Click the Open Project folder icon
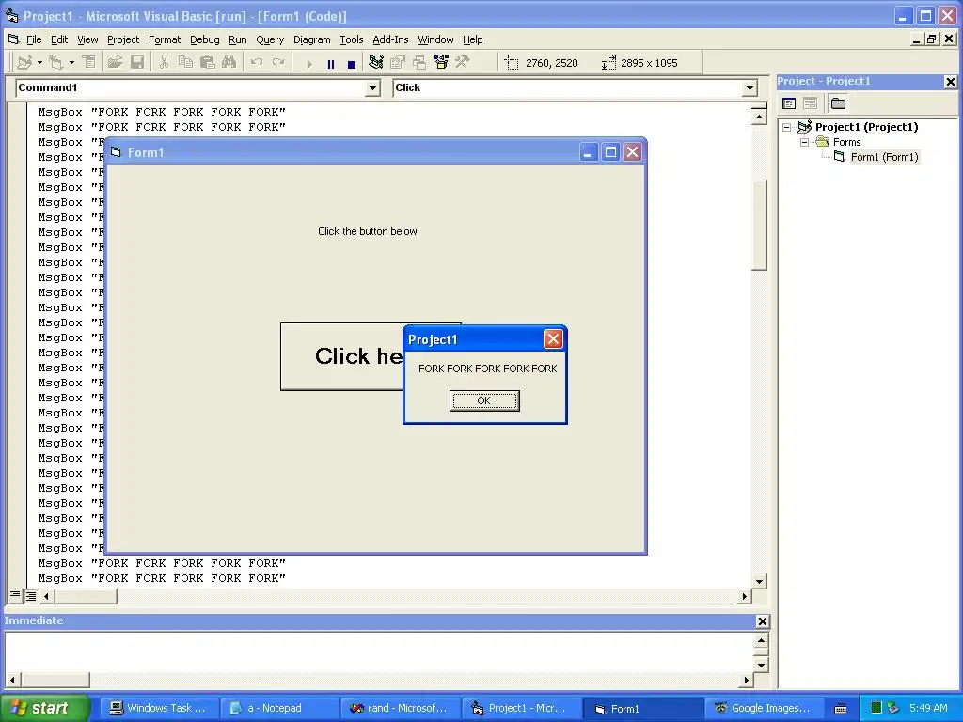Viewport: 963px width, 722px height. [115, 62]
